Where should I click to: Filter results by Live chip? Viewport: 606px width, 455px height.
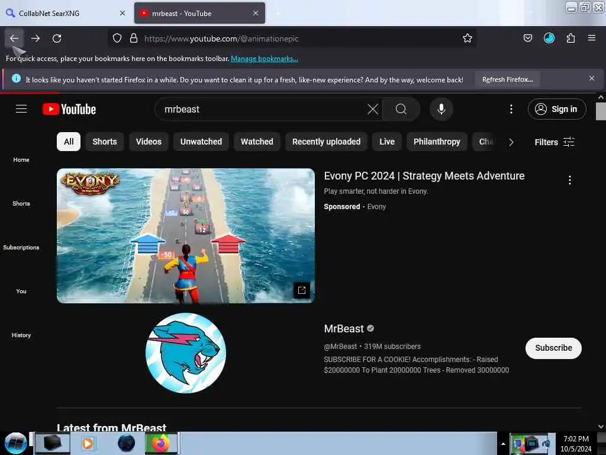pos(387,142)
